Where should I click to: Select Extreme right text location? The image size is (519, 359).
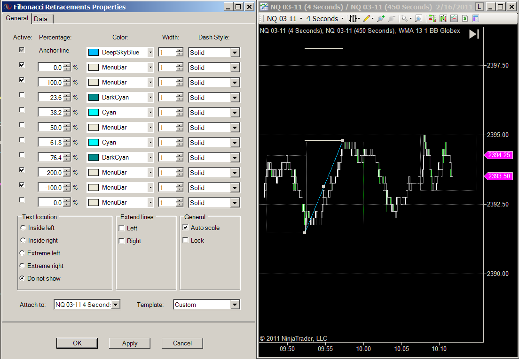point(22,266)
